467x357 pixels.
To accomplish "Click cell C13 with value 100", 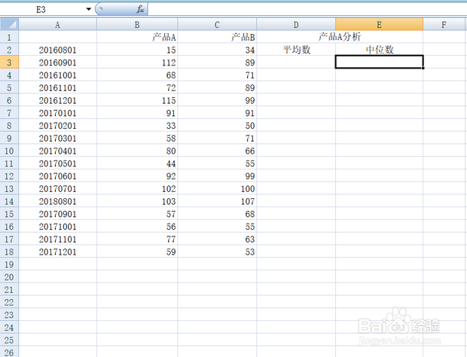I will (x=217, y=189).
